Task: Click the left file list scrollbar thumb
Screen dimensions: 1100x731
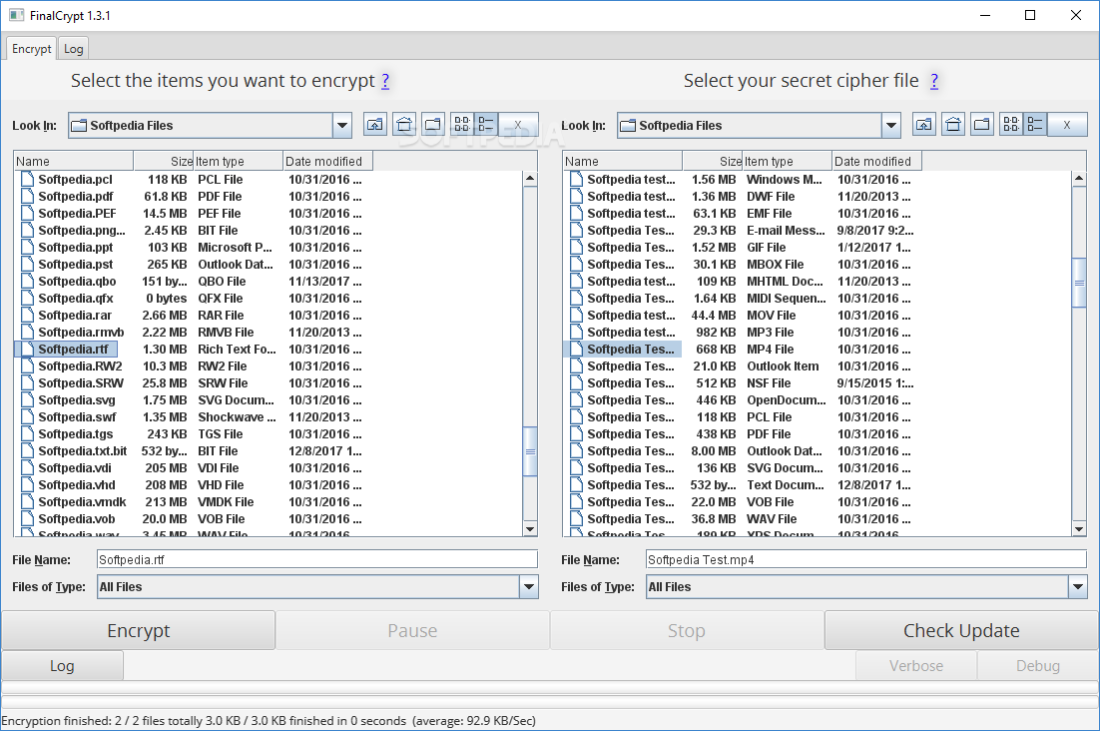Action: point(530,452)
